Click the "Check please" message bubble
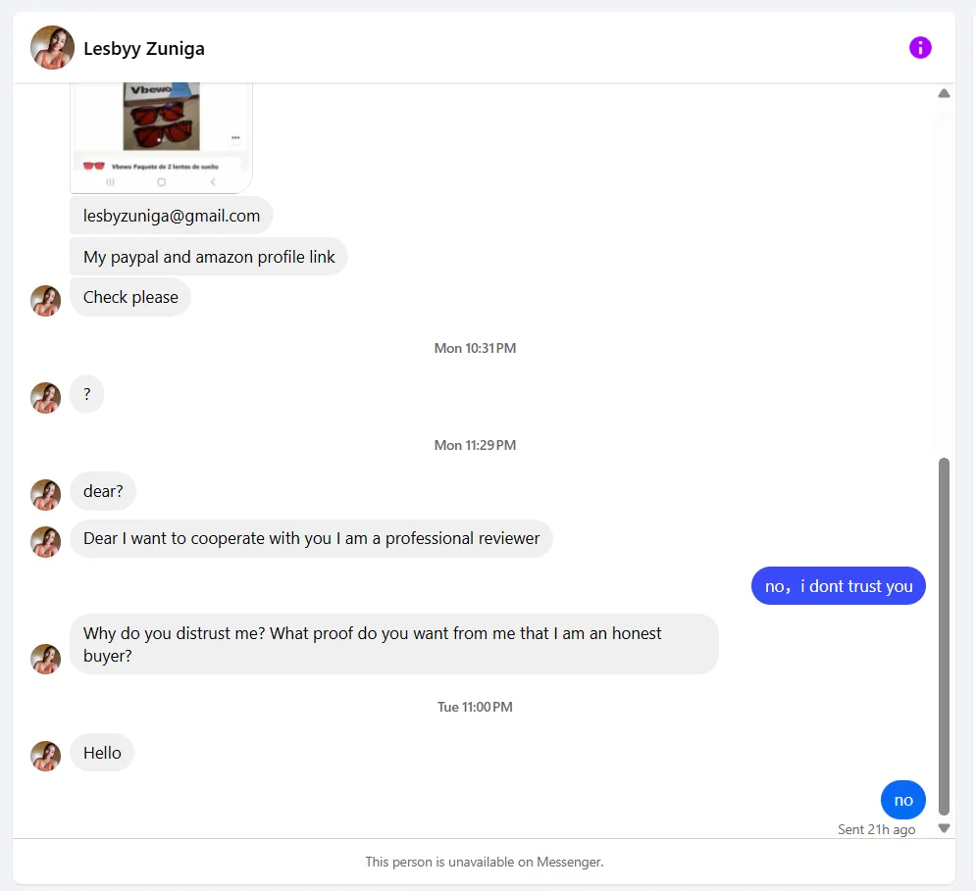 [x=130, y=297]
